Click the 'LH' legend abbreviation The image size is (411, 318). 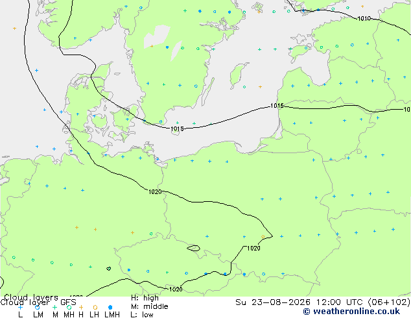pos(95,315)
